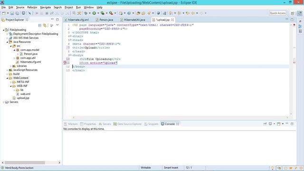Expand the META-INF folder
This screenshot has height=171, width=304.
click(x=10, y=82)
